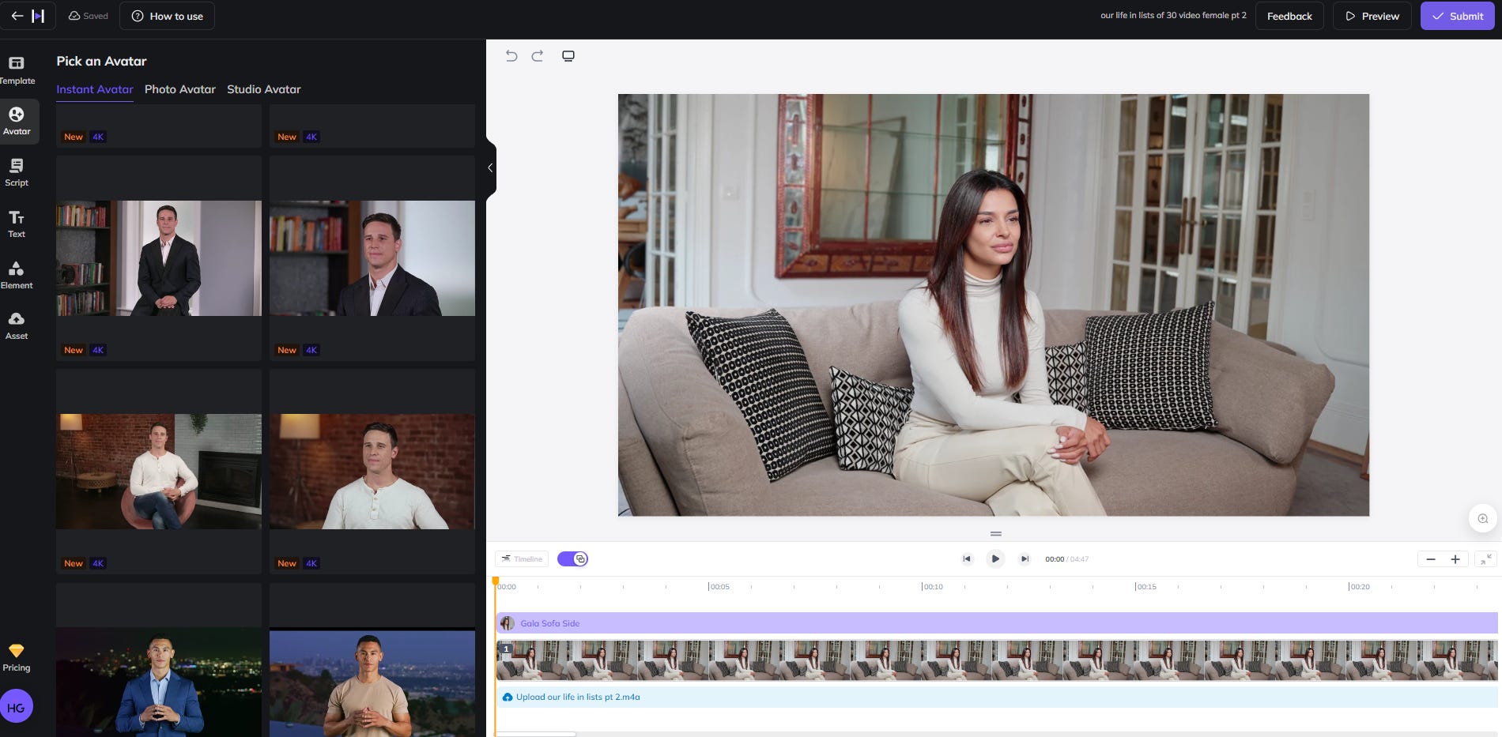Select the Gala Sofa Side avatar track
1502x737 pixels.
[x=996, y=622]
